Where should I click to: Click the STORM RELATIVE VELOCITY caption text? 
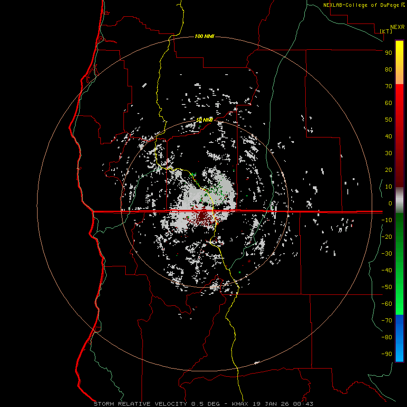[x=140, y=404]
